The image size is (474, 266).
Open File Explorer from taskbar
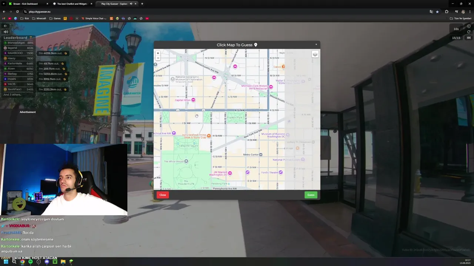point(63,262)
